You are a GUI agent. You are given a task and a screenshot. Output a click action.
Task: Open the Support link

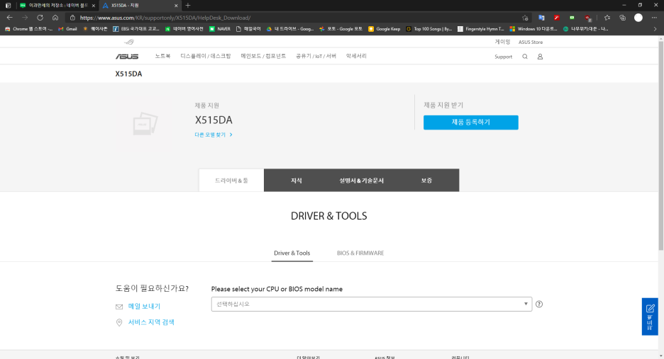coord(503,57)
